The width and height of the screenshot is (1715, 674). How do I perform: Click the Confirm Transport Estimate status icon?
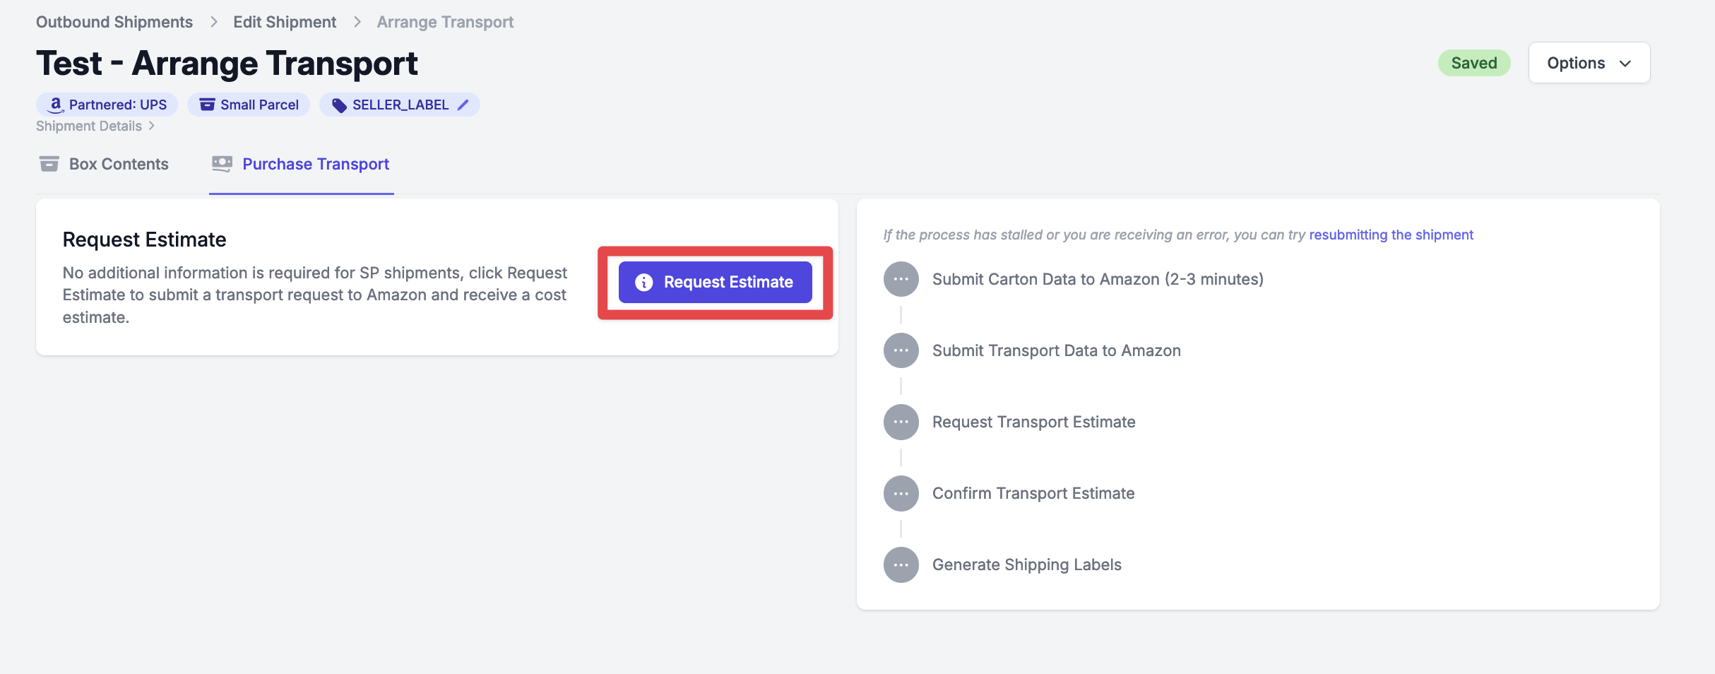[x=901, y=493]
